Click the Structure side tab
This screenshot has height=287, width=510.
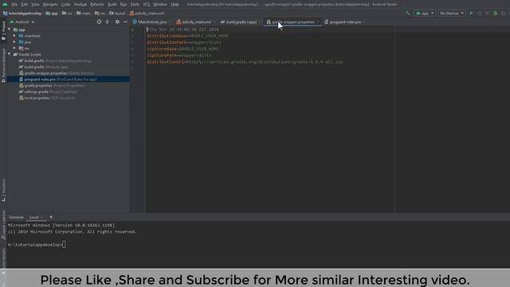pyautogui.click(x=3, y=190)
